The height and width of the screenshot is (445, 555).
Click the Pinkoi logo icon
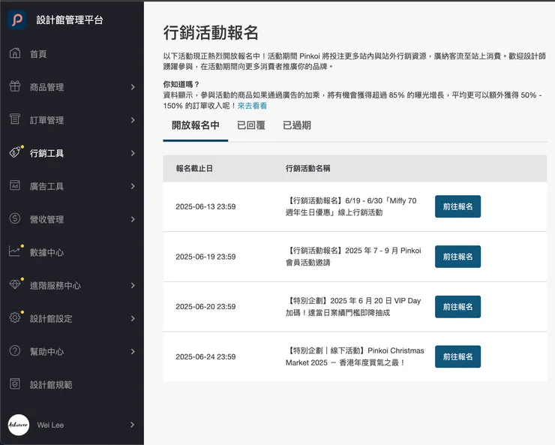pyautogui.click(x=17, y=20)
